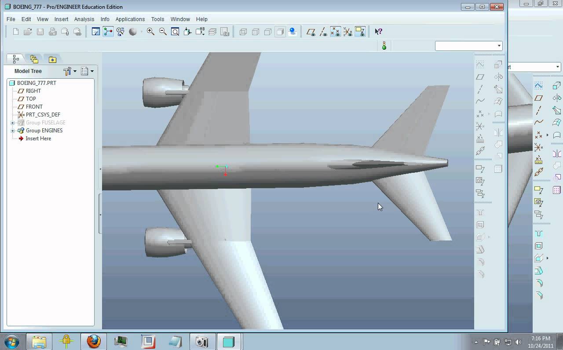
Task: Refit the model to the window
Action: point(175,31)
